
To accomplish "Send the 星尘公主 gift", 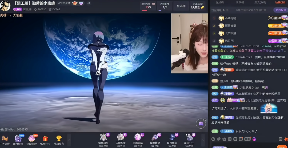I will coord(189,140).
